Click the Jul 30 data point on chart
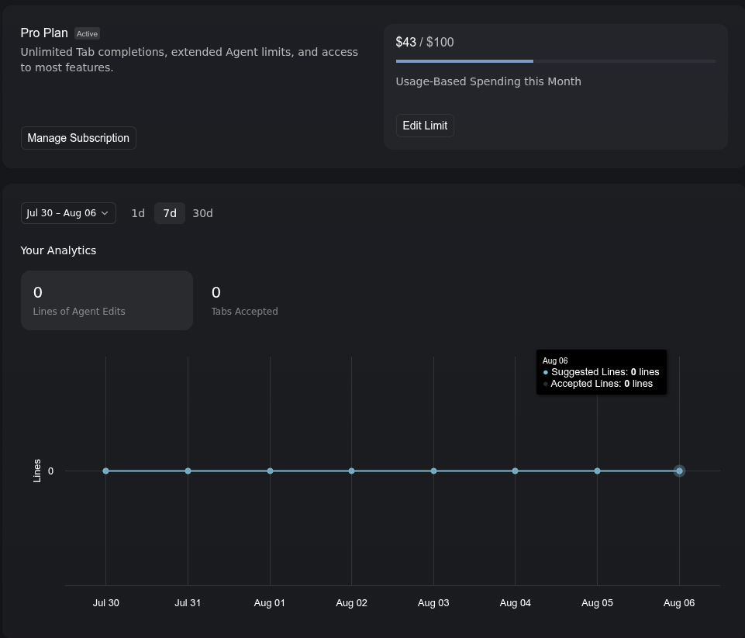Image resolution: width=745 pixels, height=638 pixels. pos(106,471)
